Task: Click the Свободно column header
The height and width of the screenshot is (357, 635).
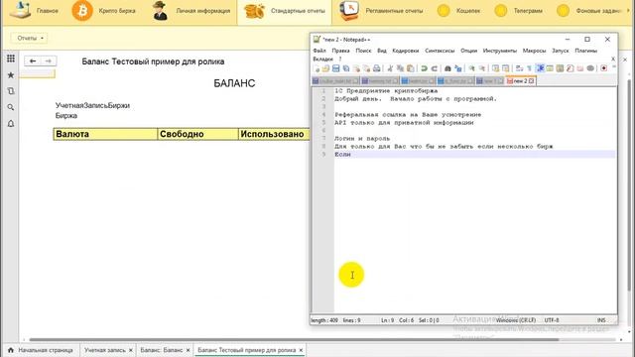Action: (197, 134)
